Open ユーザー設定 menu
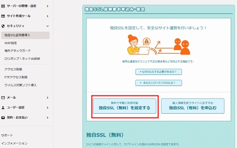The image size is (237, 148). point(16,107)
